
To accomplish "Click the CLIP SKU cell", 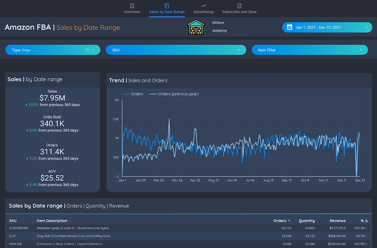I will tap(12, 236).
